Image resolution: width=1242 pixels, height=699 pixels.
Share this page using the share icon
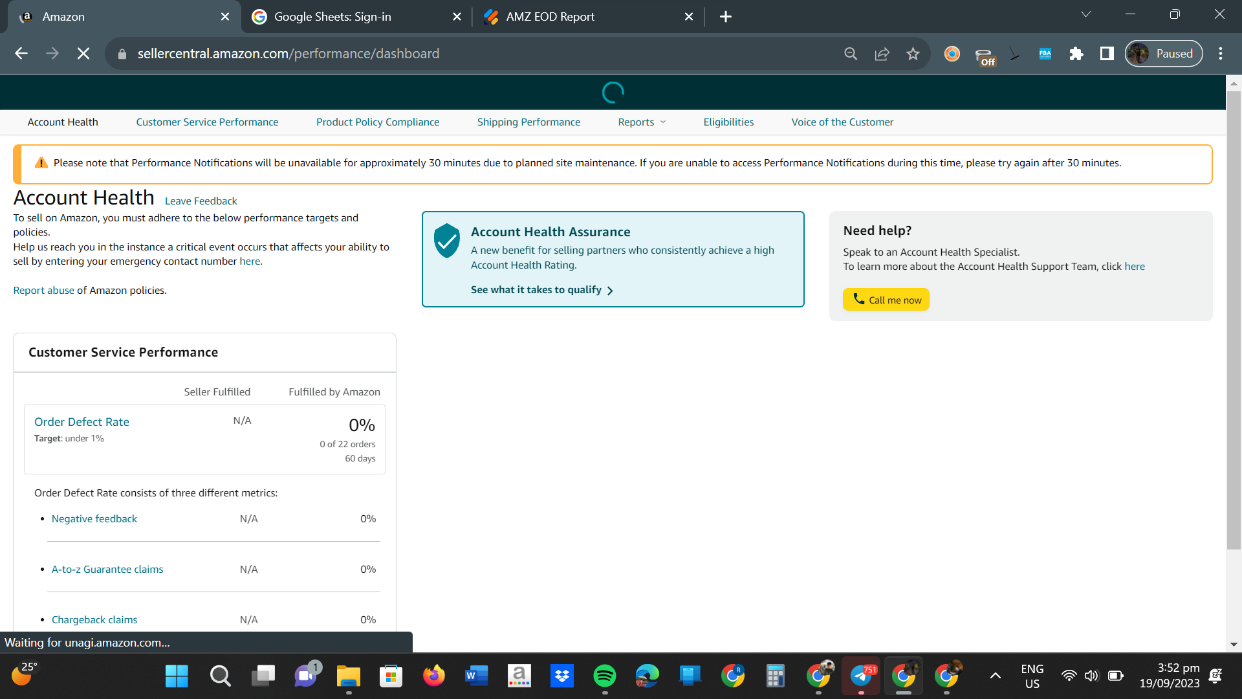click(x=882, y=54)
